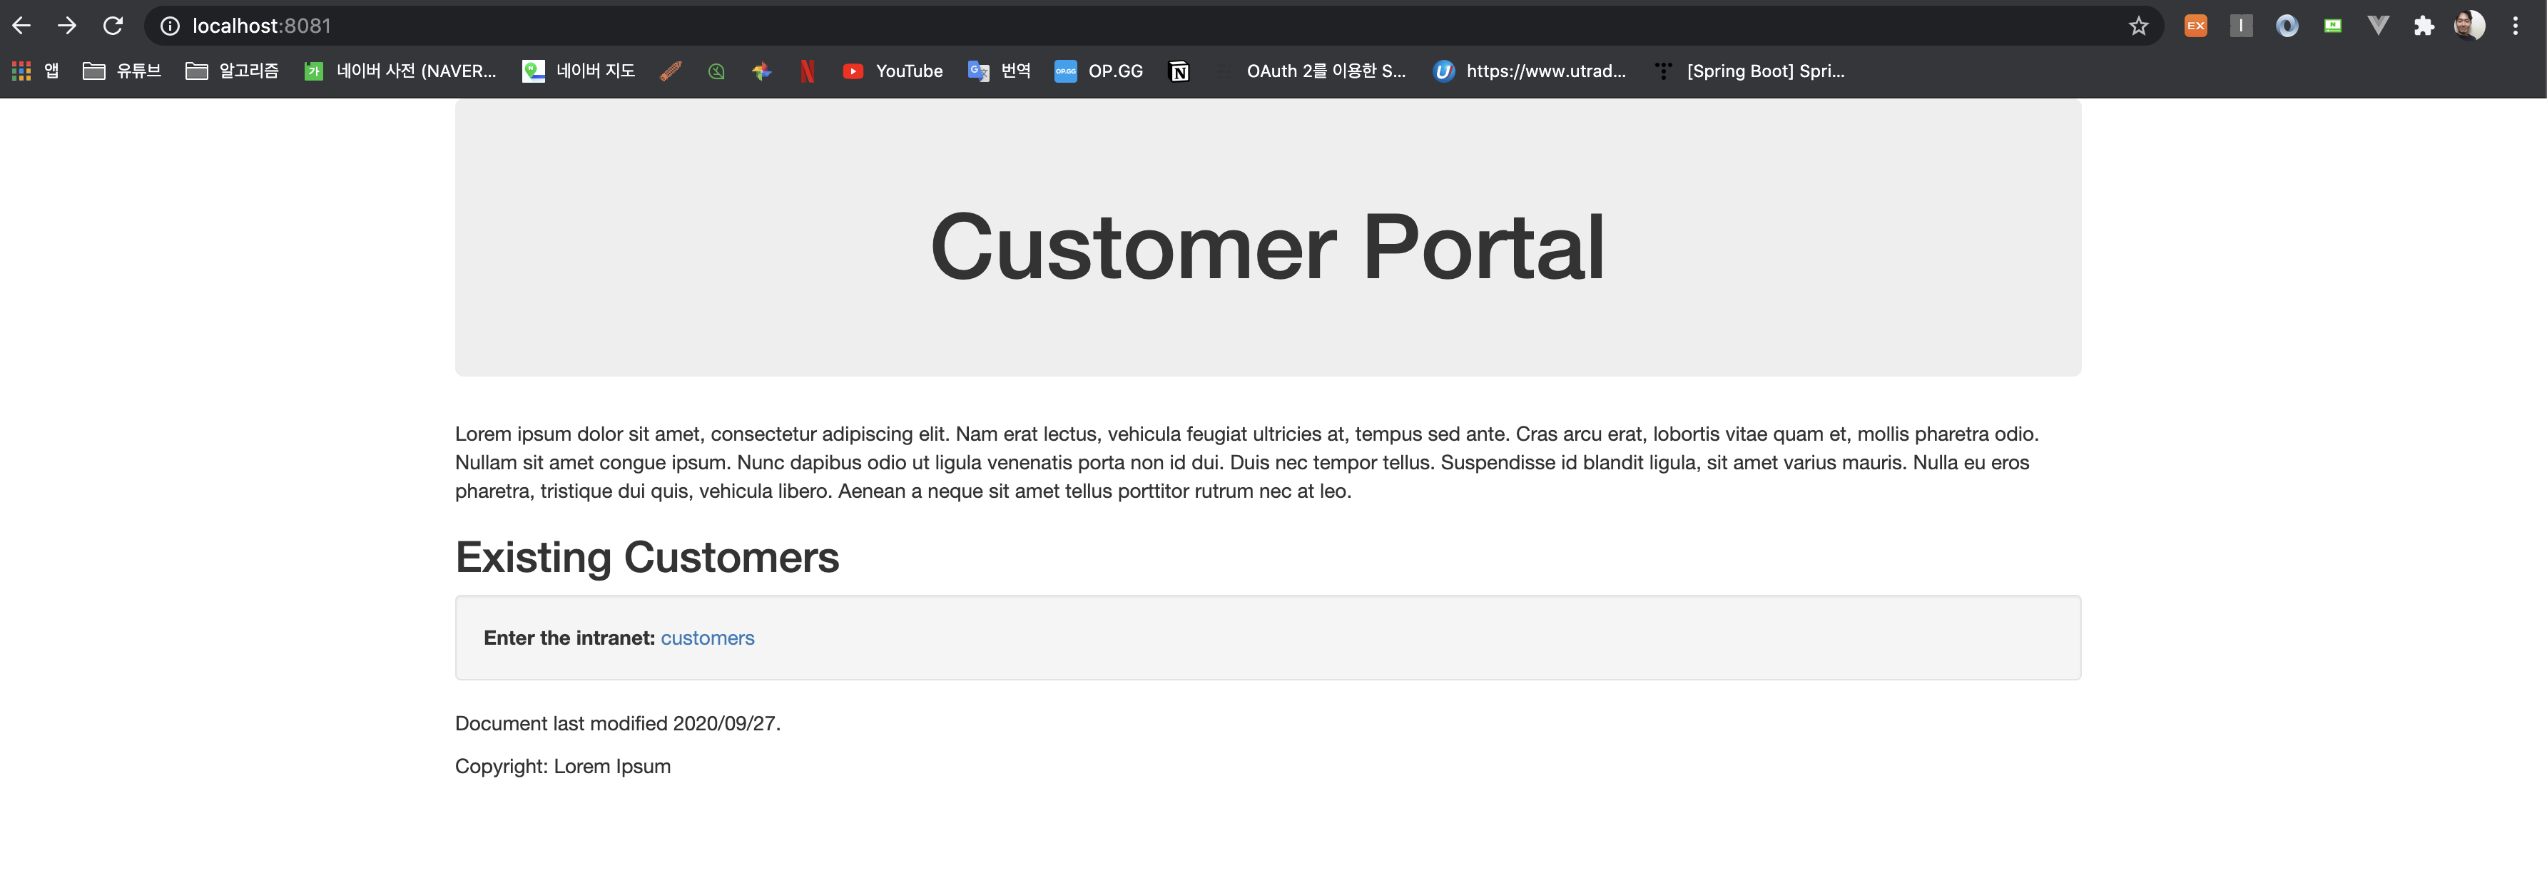Viewport: 2547px width, 873px height.
Task: Click the site information icon
Action: (170, 26)
